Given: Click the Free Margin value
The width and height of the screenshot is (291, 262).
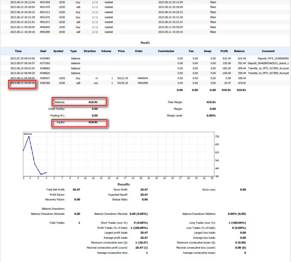Looking at the screenshot, I should click(211, 102).
